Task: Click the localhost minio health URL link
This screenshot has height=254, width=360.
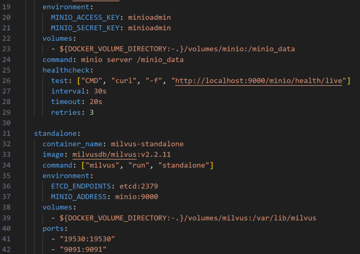Action: click(x=258, y=81)
